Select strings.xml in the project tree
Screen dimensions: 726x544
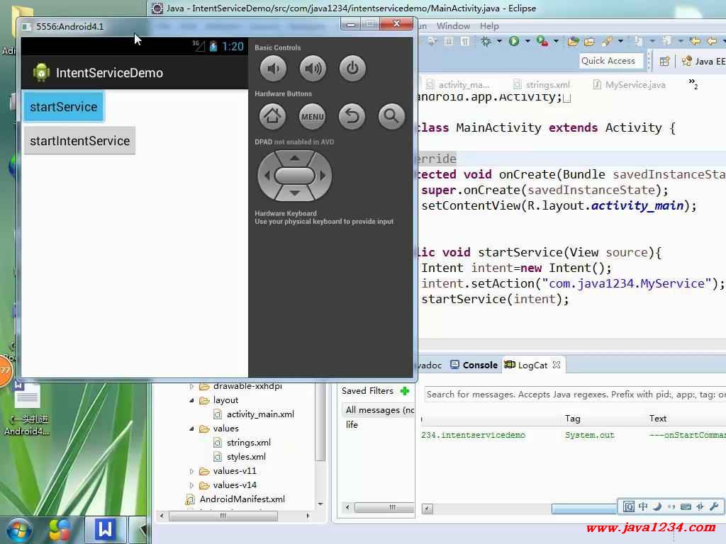(x=249, y=443)
